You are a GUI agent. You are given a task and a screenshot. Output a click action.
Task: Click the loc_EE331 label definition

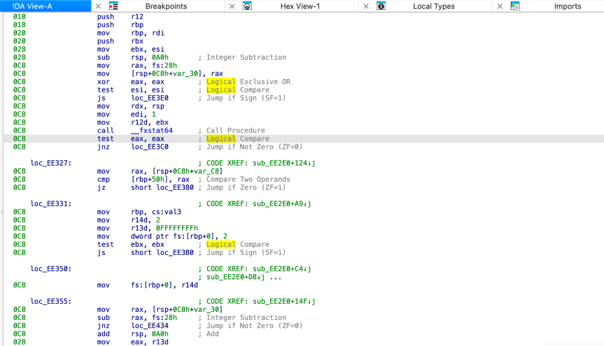coord(50,204)
